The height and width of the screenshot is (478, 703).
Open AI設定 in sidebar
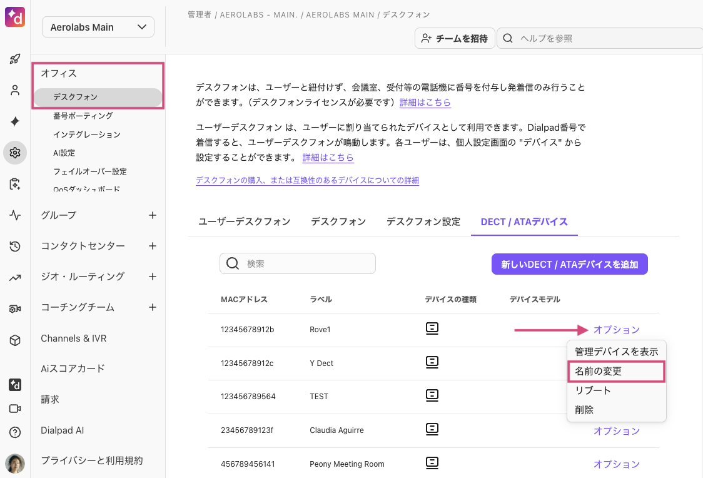64,153
